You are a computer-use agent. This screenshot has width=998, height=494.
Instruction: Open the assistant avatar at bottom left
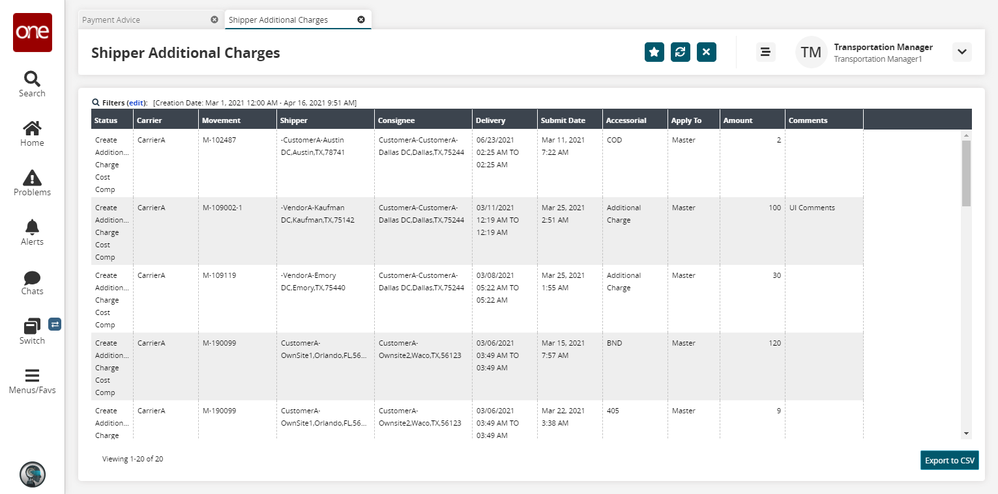pyautogui.click(x=32, y=474)
